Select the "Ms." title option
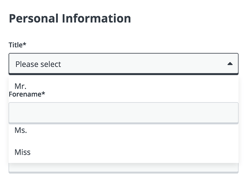250x185 pixels. click(x=21, y=130)
